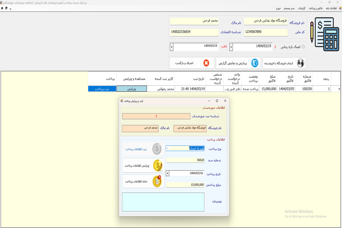Screen dimensions: 342x228
Task: Open the 'از' start date dropdown arrow
Action: pos(231,47)
